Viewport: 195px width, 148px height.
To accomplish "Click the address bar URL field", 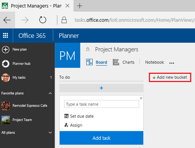I will (x=135, y=20).
